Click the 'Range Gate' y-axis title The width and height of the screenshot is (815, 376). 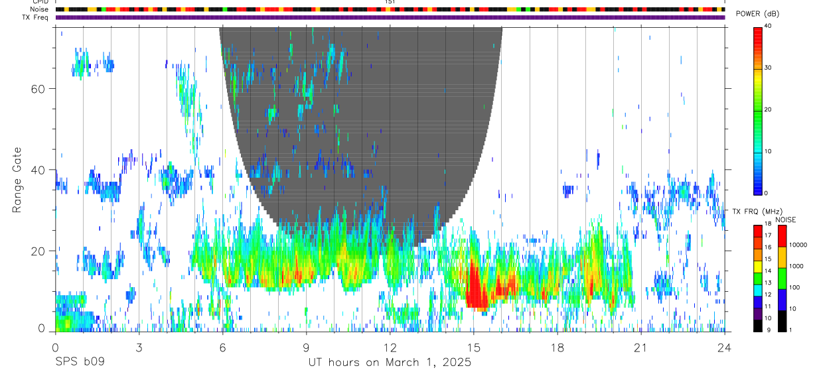[x=18, y=181]
